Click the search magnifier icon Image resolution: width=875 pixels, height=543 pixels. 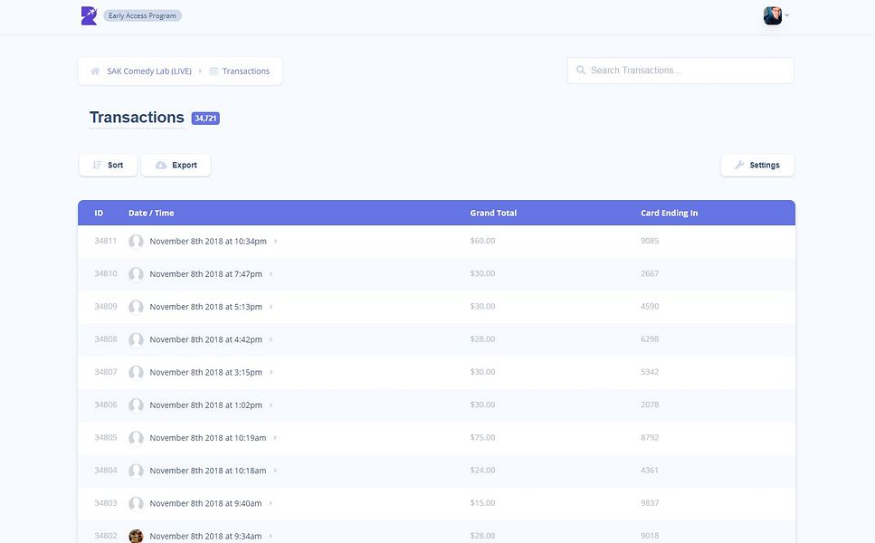581,71
